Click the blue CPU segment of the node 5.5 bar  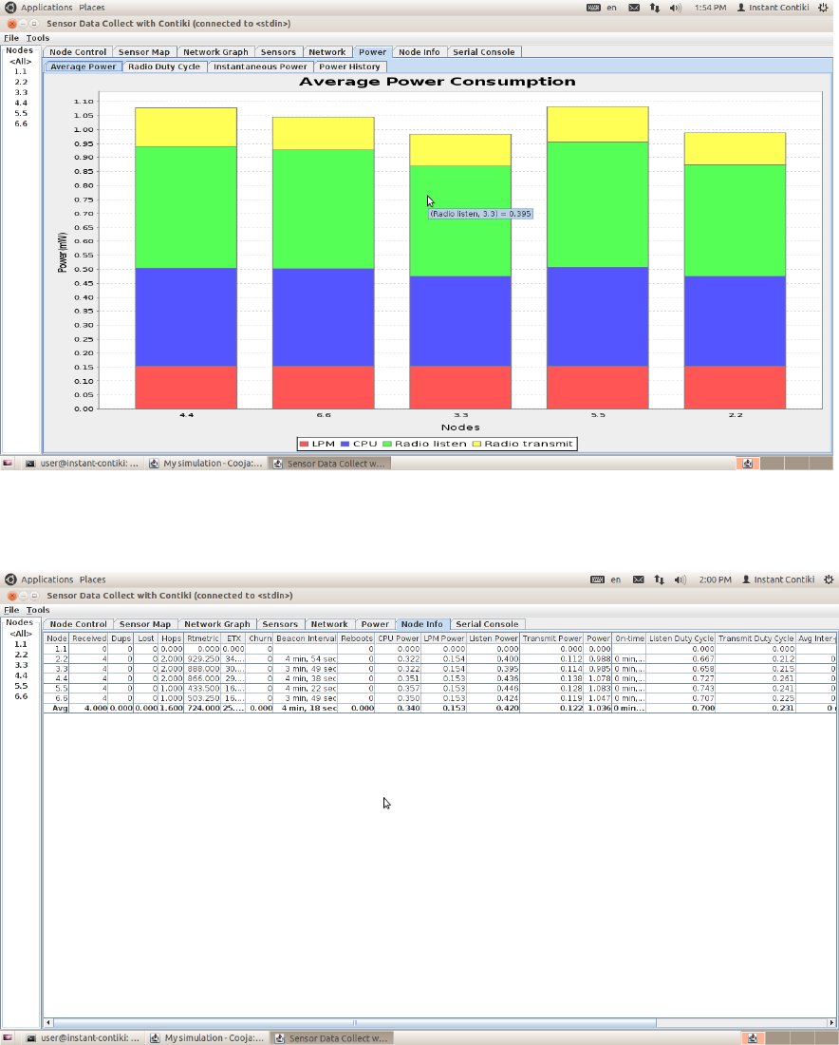[597, 316]
